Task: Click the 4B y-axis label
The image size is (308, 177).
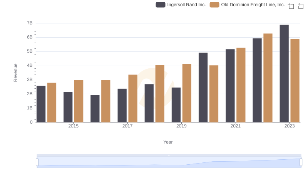Action: click(x=30, y=65)
